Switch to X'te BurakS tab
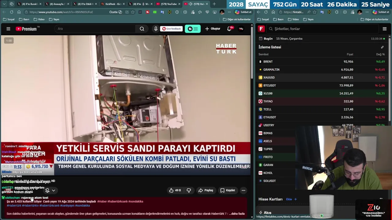Image resolution: width=392 pixels, height=220 pixels. click(29, 4)
